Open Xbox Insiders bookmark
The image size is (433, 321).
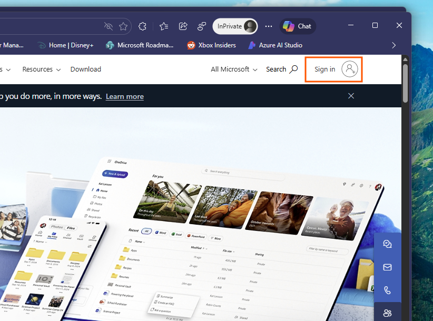(x=212, y=45)
